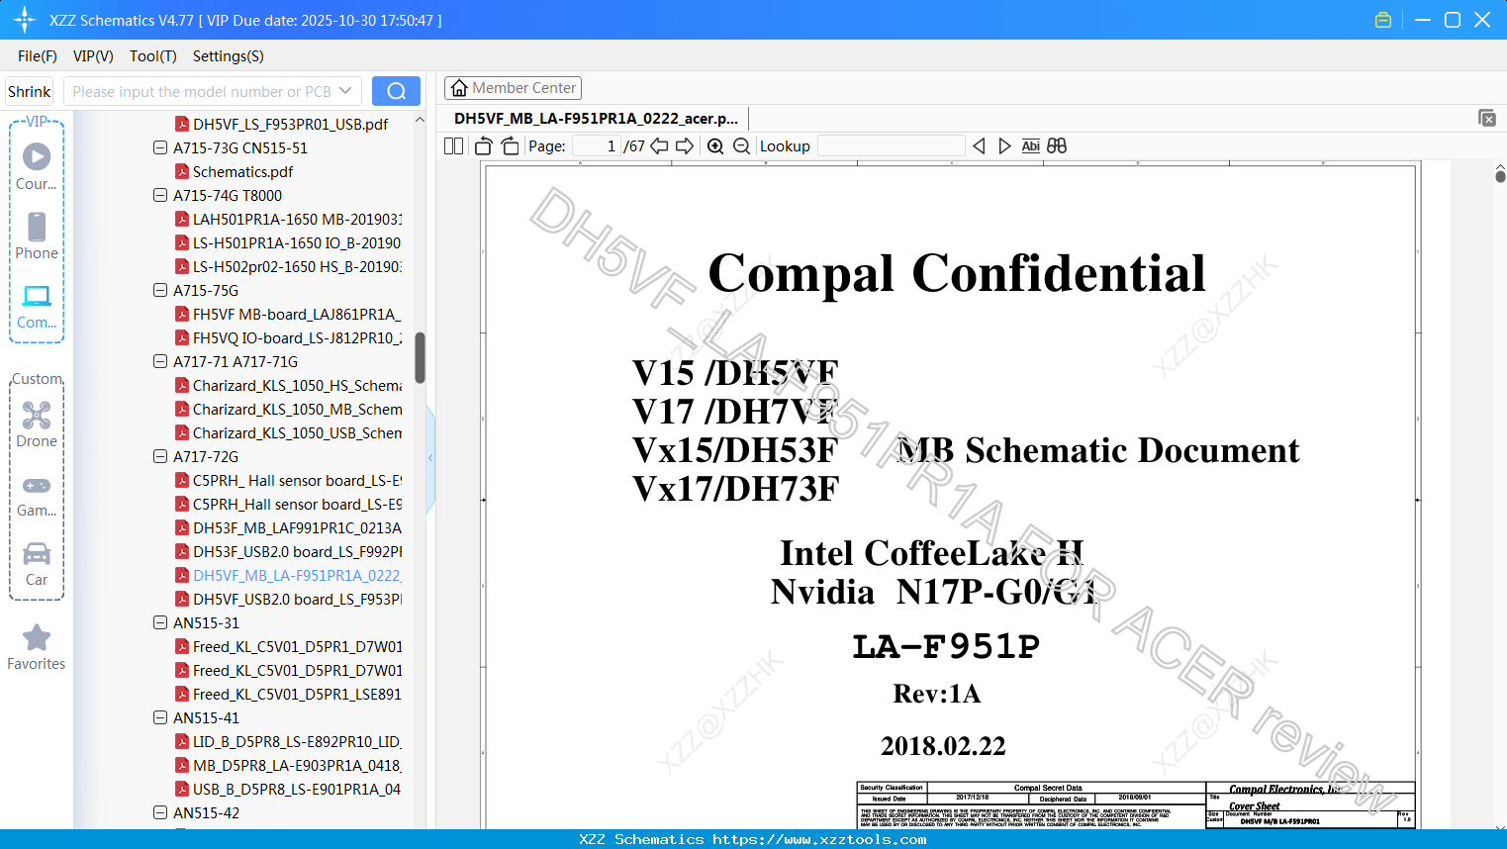Click the Shrink button

pos(30,91)
